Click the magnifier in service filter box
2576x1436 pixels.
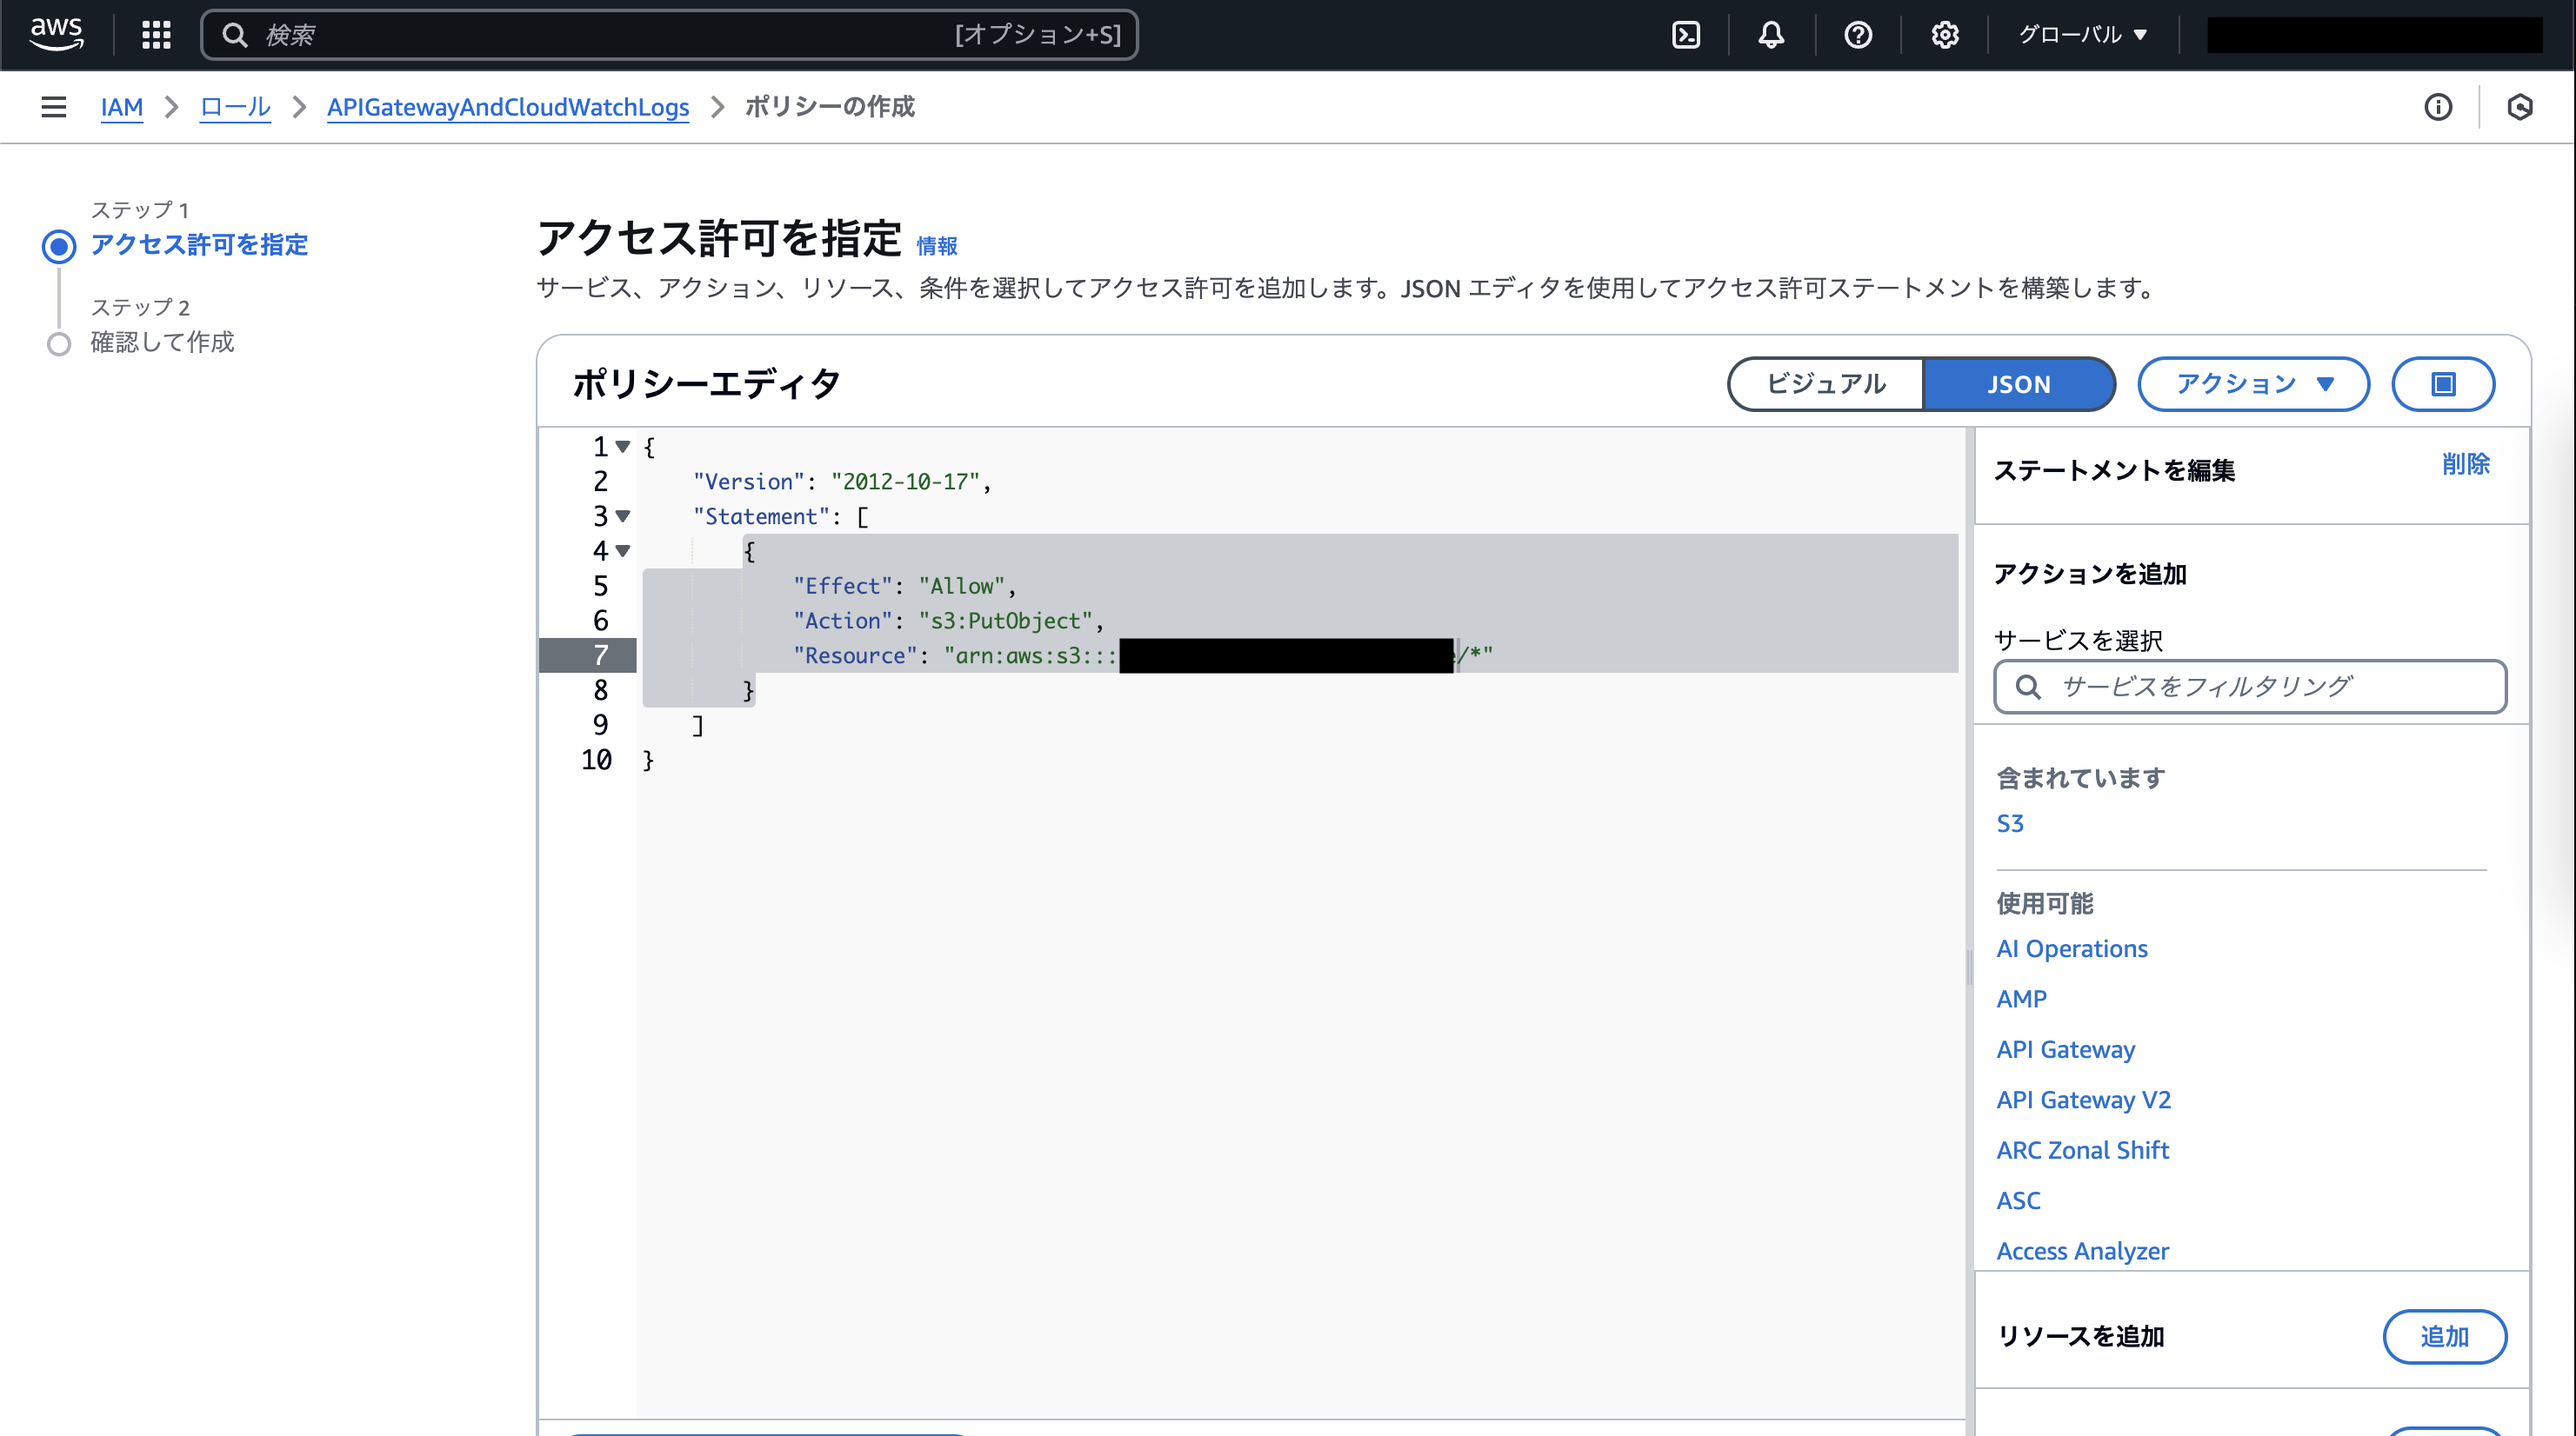click(x=2028, y=687)
